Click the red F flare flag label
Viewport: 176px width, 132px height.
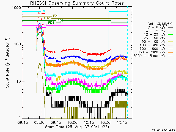pos(39,13)
